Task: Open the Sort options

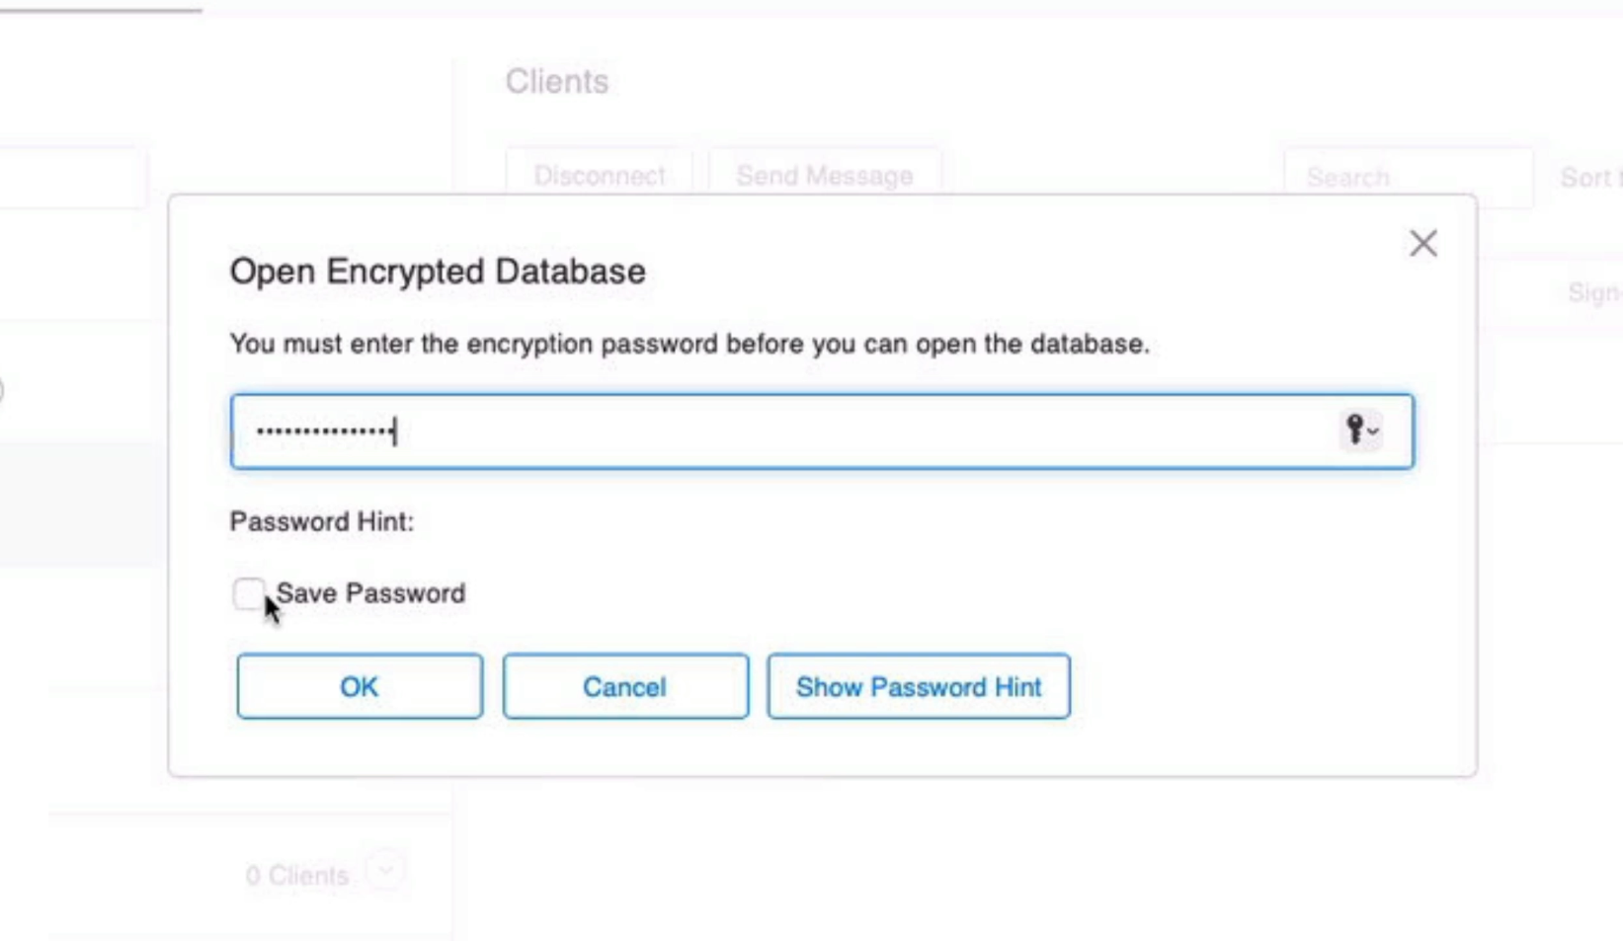Action: [1591, 178]
